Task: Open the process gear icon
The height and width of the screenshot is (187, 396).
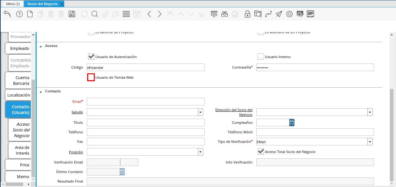Action: coord(289,14)
